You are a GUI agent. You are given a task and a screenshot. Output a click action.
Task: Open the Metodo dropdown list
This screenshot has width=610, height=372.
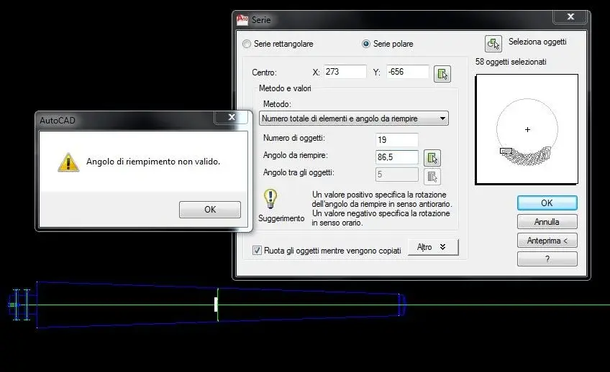(x=354, y=118)
